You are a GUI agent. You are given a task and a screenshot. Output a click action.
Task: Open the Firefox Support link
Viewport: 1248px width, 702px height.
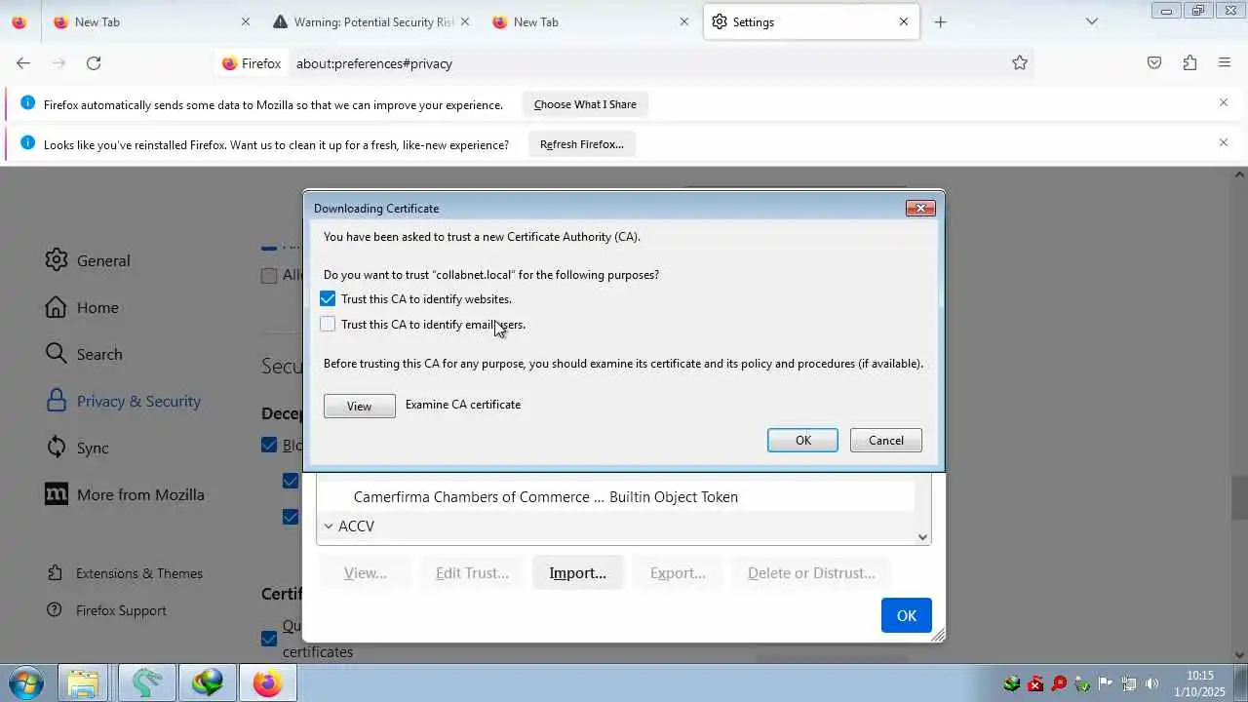pyautogui.click(x=107, y=610)
